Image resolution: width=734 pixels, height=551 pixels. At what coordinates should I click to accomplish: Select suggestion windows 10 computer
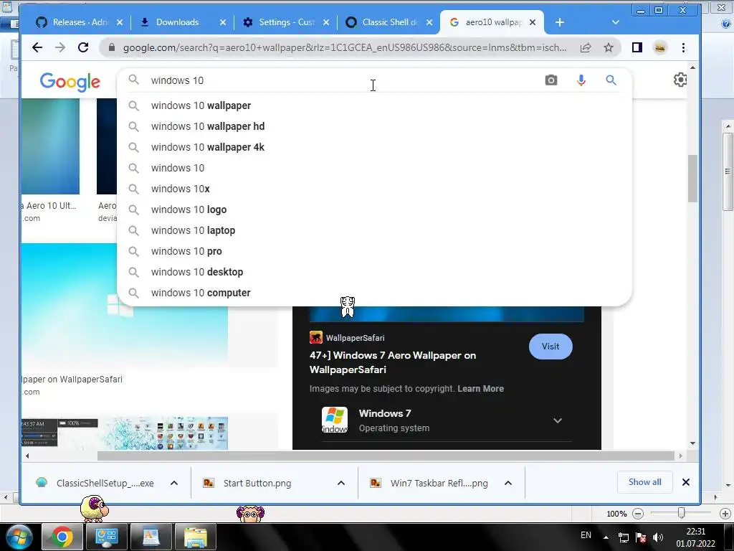click(374, 293)
